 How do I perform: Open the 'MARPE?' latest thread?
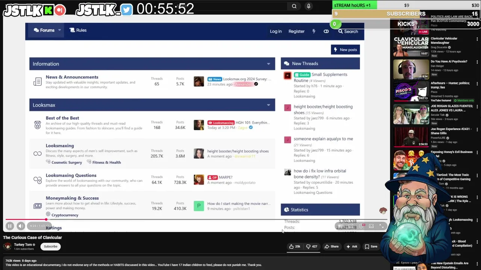[x=225, y=177]
